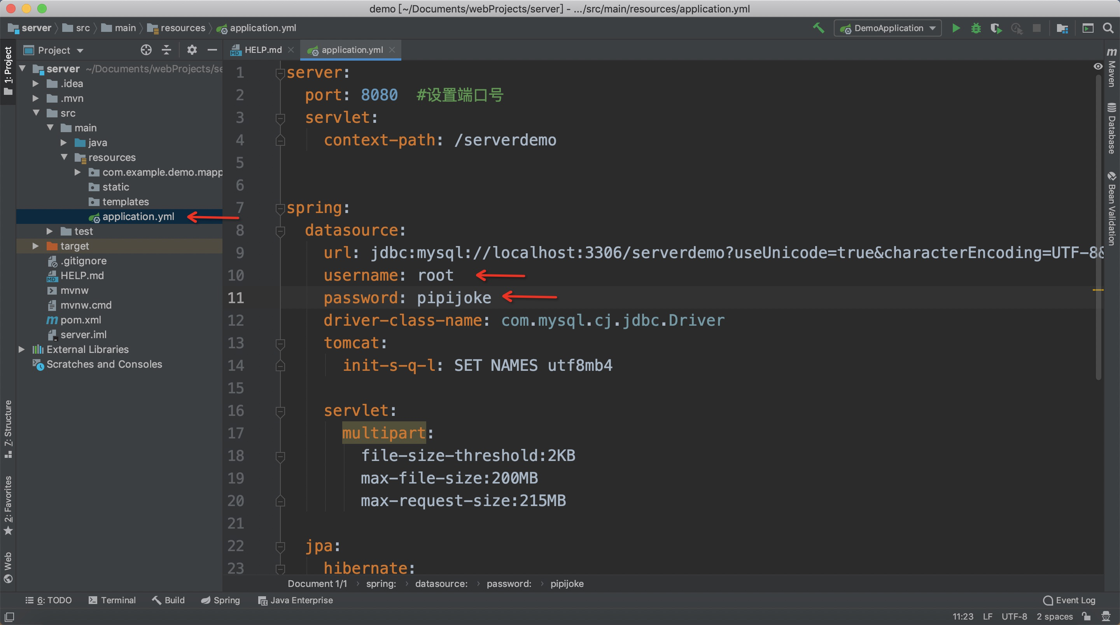Expand the java folder

coord(64,143)
